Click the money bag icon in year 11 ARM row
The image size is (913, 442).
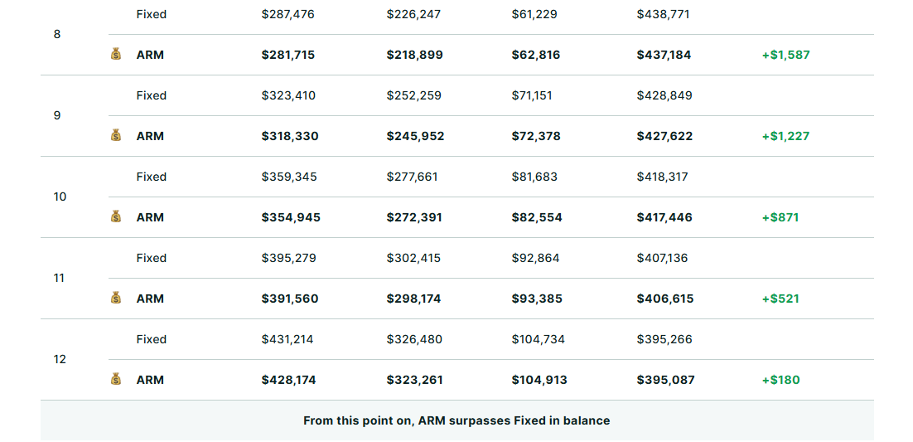[116, 298]
